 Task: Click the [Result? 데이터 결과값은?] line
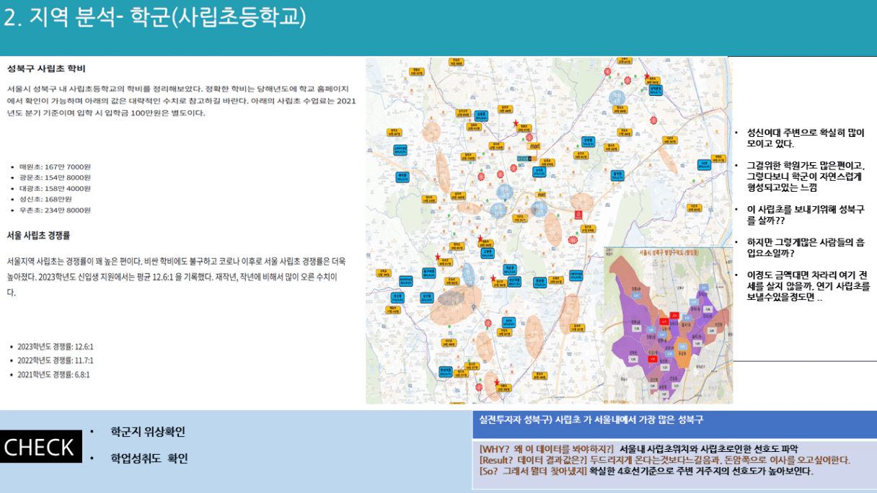(664, 460)
